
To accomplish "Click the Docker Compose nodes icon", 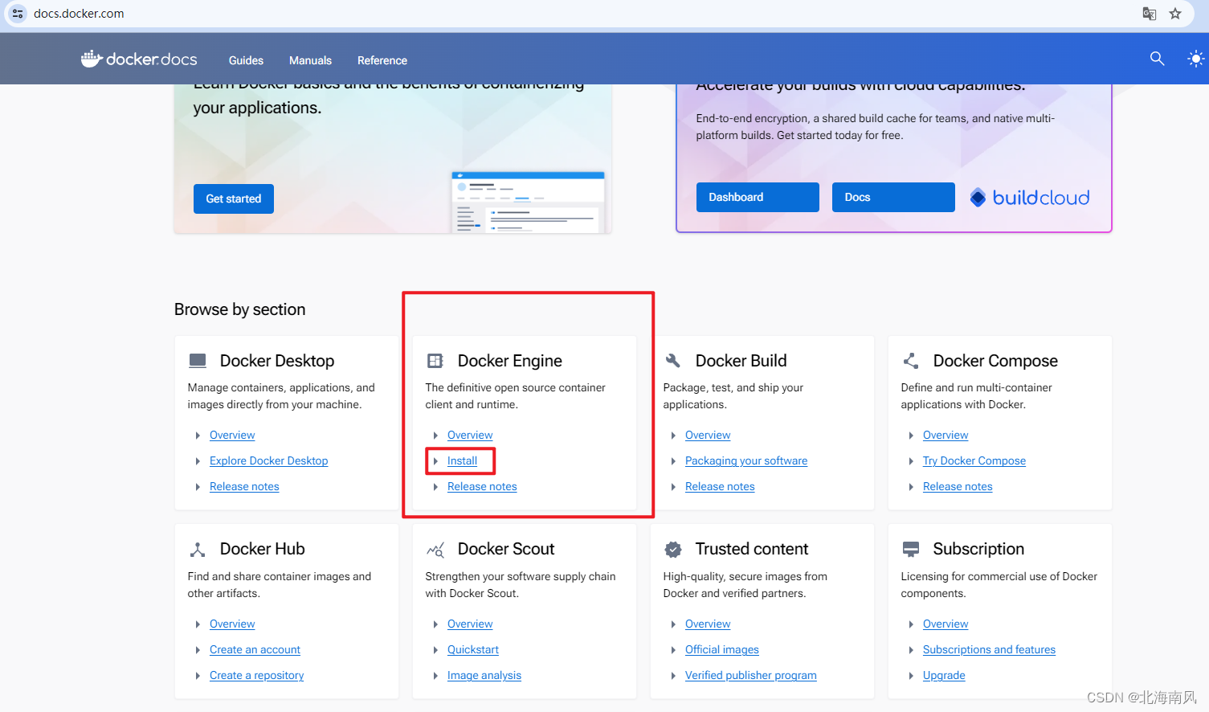I will 911,361.
